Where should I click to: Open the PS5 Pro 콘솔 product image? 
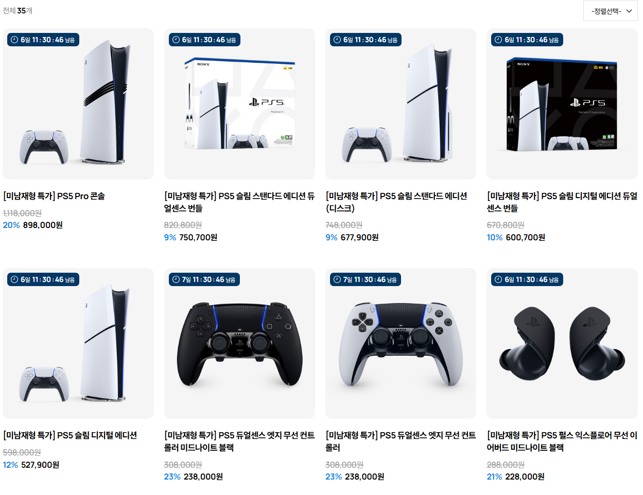coord(78,104)
